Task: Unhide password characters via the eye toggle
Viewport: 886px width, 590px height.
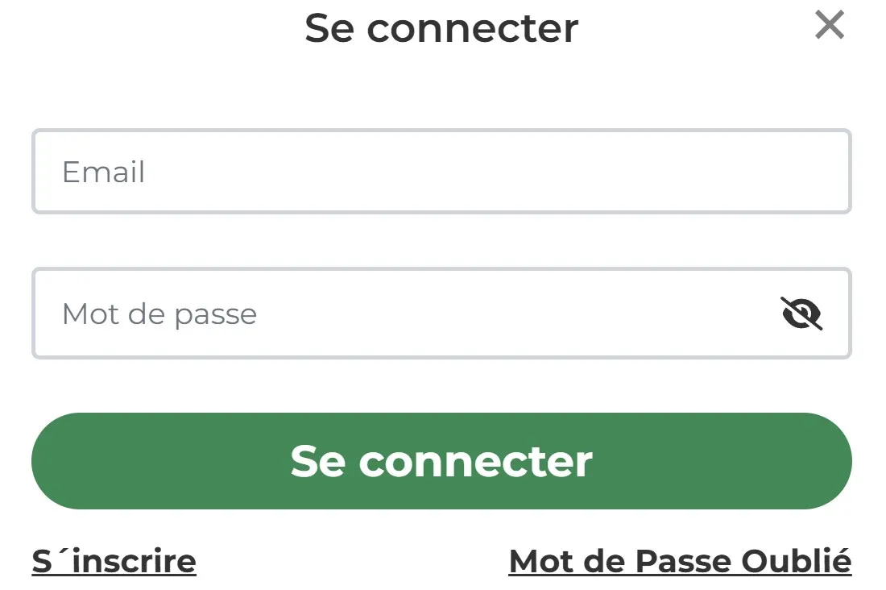Action: 801,314
